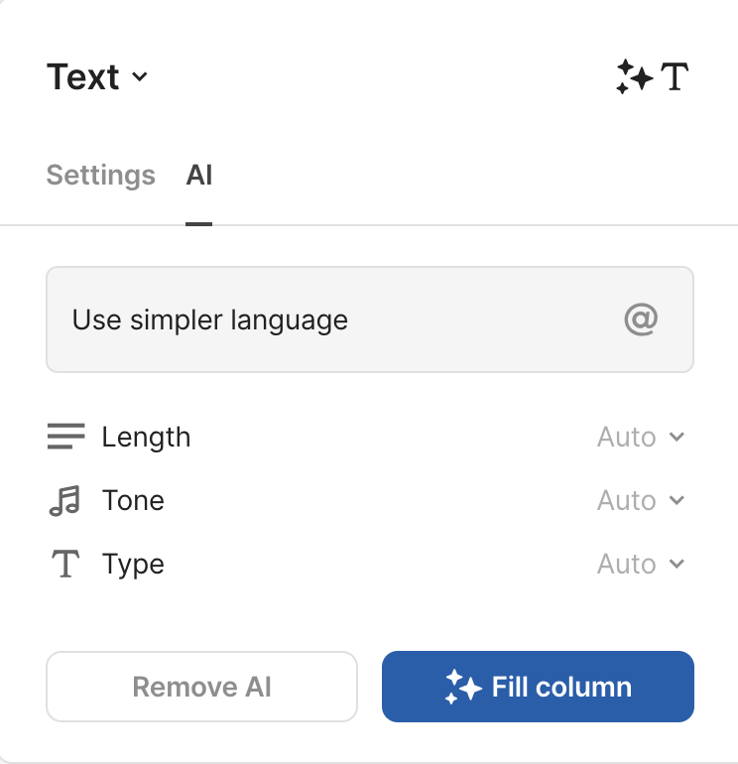Screen dimensions: 738x764
Task: Click the Tone music note icon
Action: pos(64,500)
